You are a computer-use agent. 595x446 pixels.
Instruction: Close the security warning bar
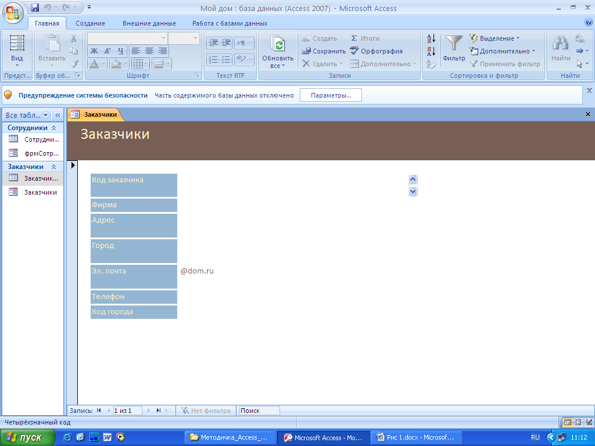click(589, 91)
